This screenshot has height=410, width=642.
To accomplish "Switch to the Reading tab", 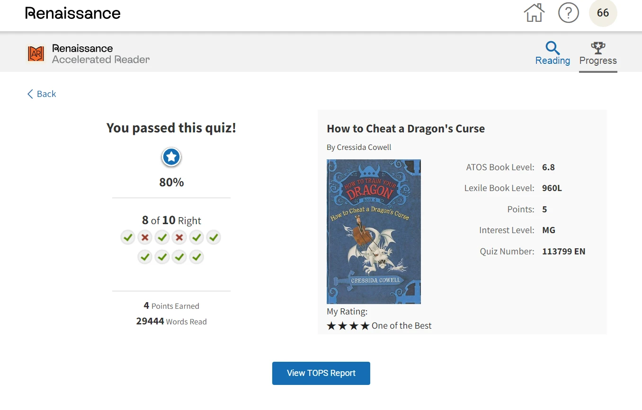I will tap(553, 52).
